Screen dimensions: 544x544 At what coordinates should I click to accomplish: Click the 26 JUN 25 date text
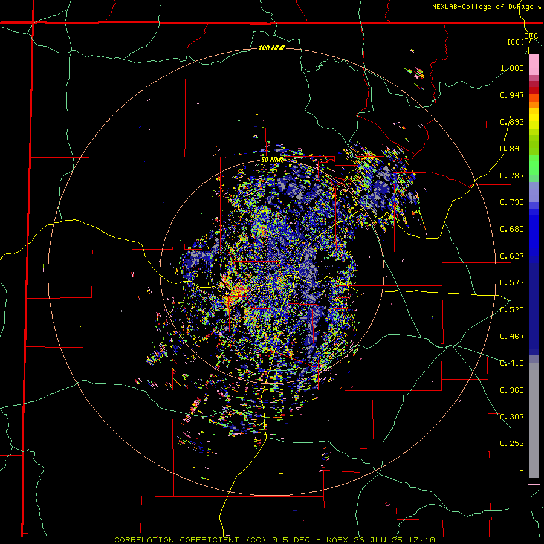coord(379,540)
